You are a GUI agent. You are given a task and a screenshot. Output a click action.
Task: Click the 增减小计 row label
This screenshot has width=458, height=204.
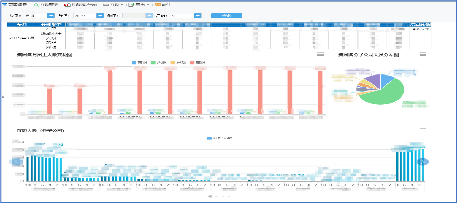tap(51, 34)
